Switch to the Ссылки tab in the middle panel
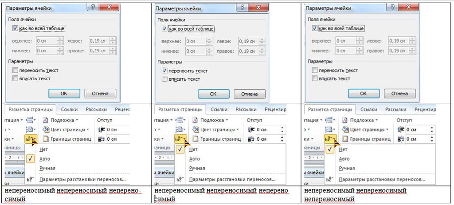This screenshot has height=205, width=454. [x=219, y=109]
